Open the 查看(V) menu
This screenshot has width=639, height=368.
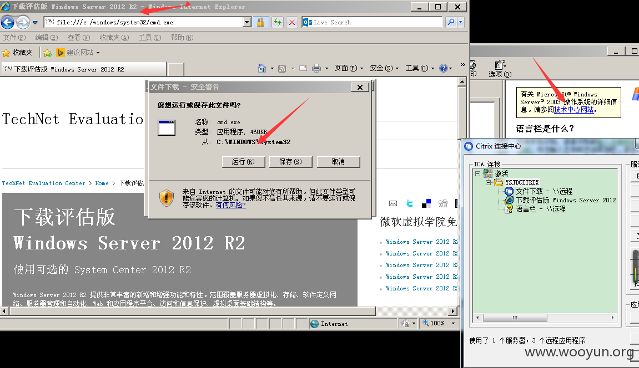click(78, 38)
